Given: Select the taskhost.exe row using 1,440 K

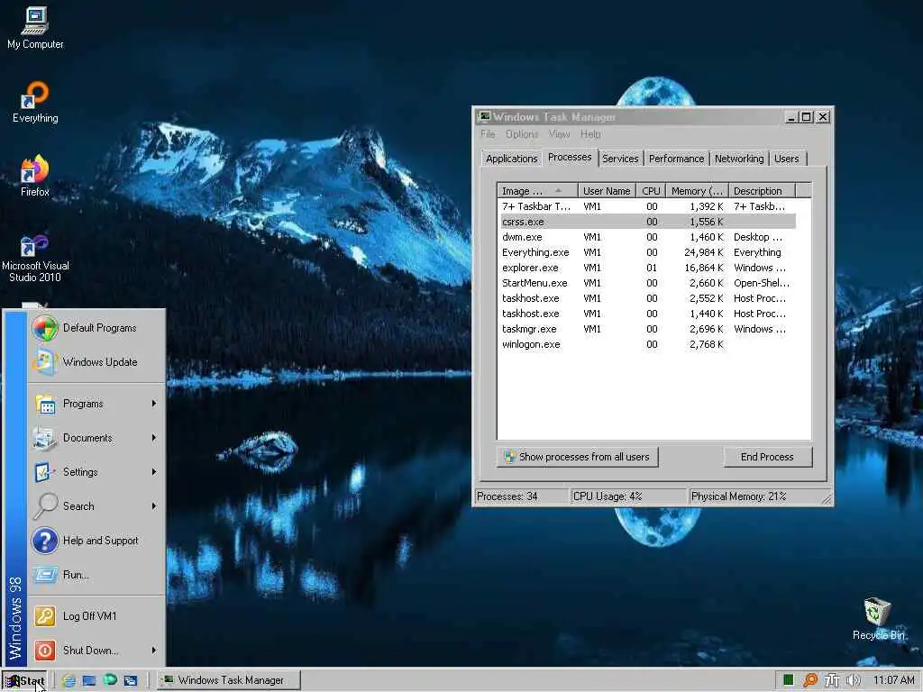Looking at the screenshot, I should point(648,314).
